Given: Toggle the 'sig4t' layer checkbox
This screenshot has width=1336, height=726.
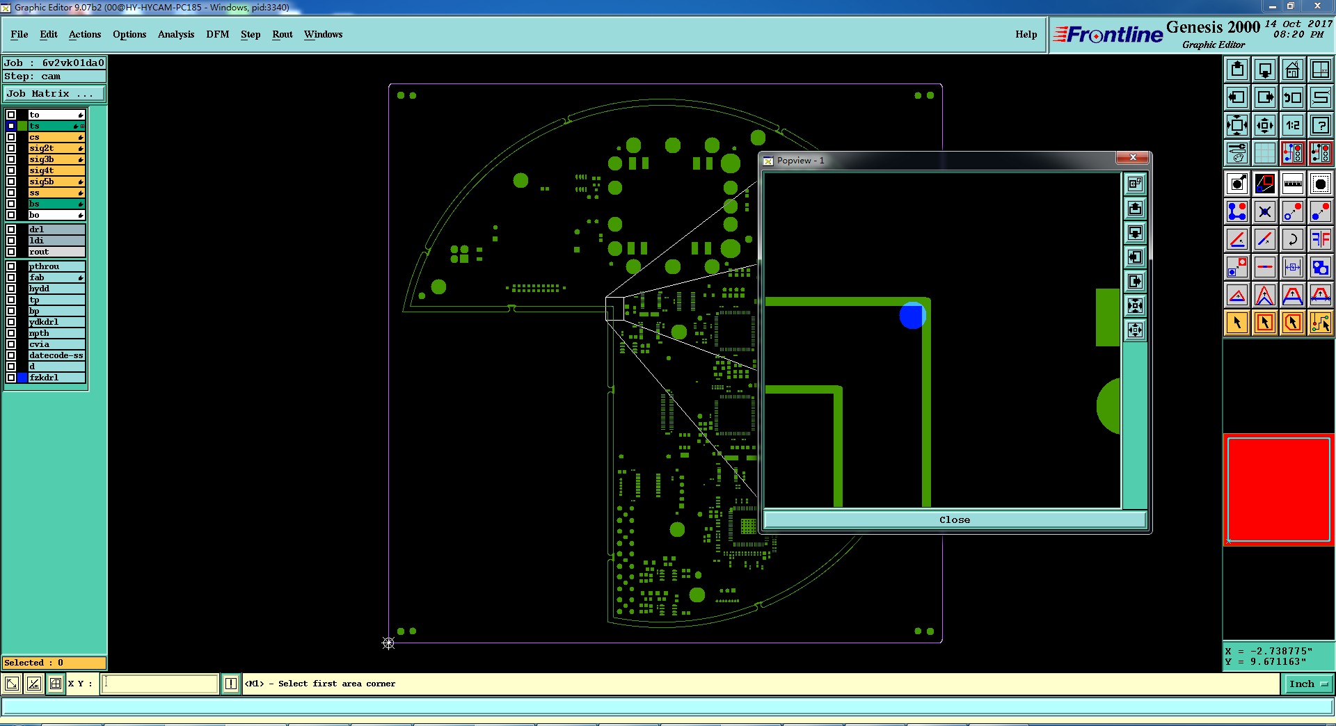Looking at the screenshot, I should 11,170.
